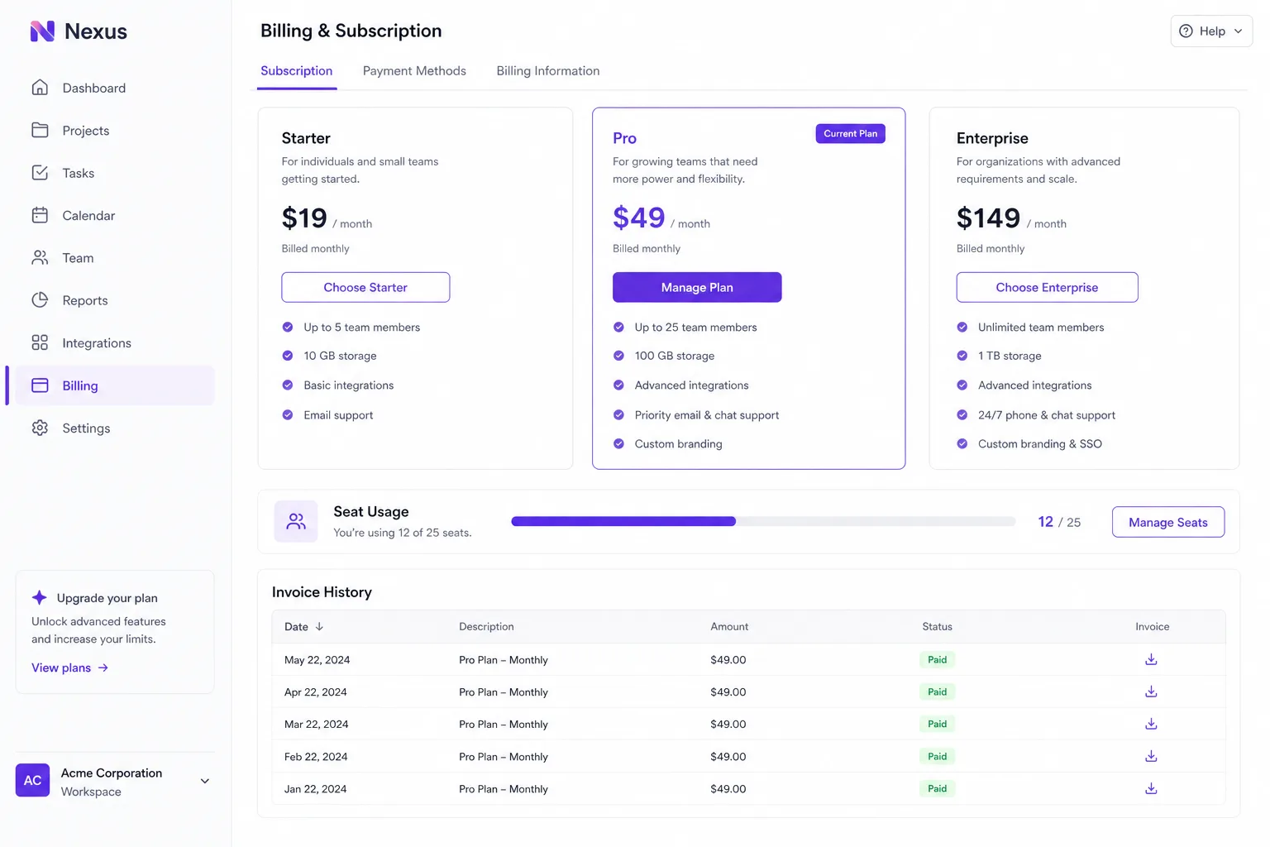
Task: Follow the View plans link
Action: (x=70, y=668)
